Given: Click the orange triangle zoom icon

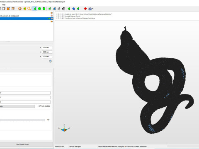Looking at the screenshot, I should click(x=24, y=9).
